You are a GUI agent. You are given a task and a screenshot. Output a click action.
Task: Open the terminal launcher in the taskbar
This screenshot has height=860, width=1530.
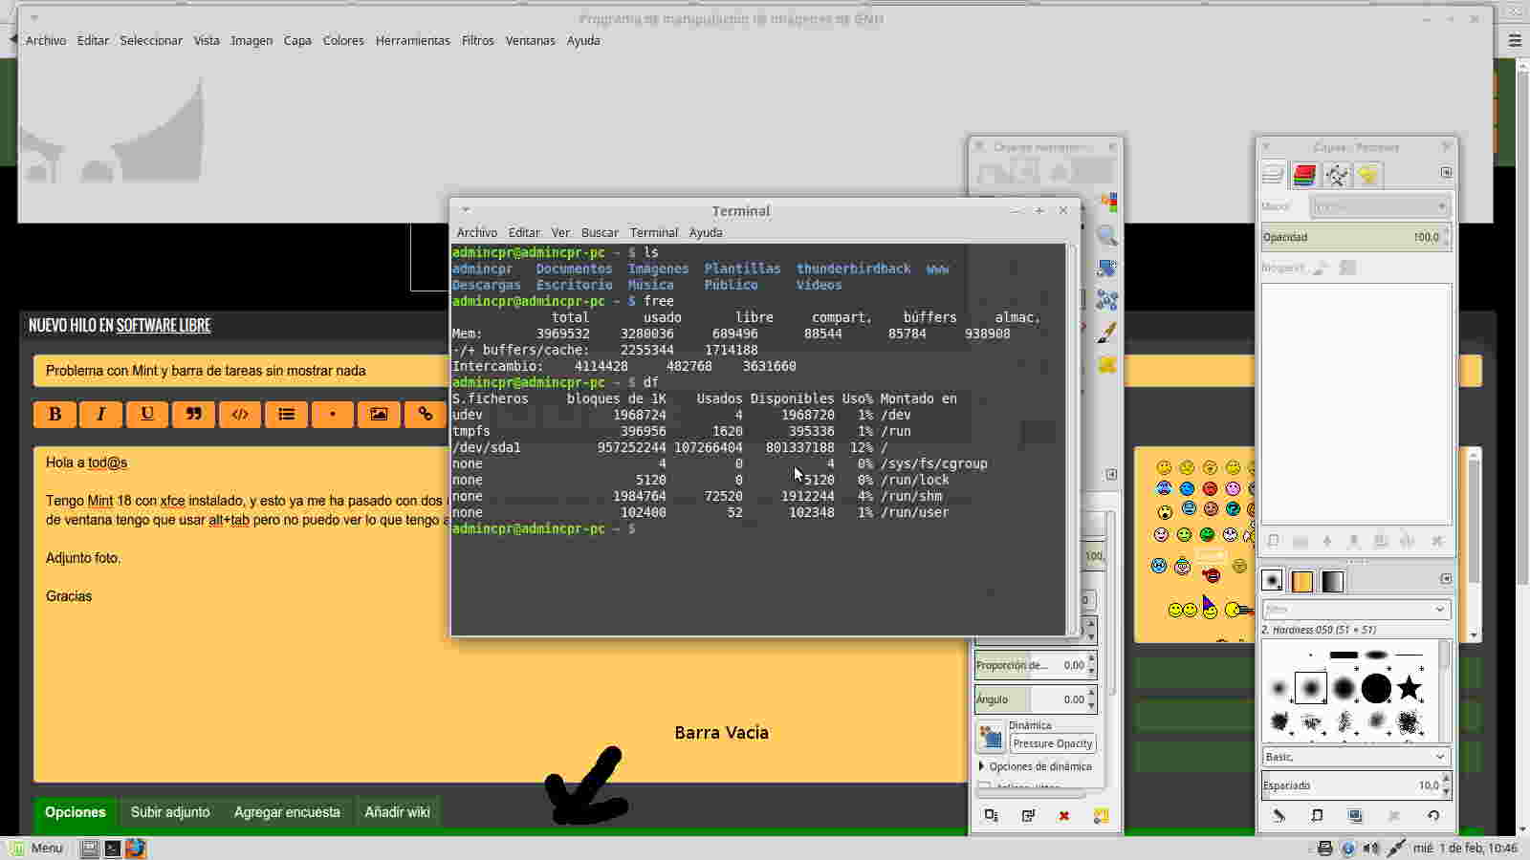(x=113, y=849)
